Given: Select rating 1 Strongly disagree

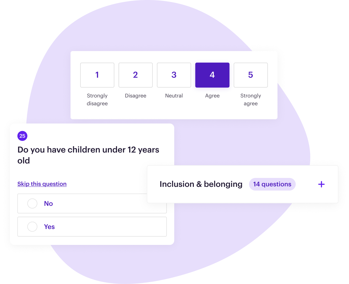Looking at the screenshot, I should (97, 75).
